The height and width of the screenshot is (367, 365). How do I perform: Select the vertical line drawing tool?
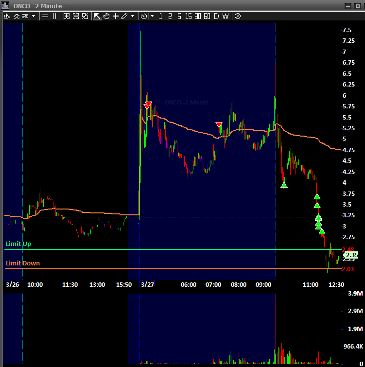(55, 16)
